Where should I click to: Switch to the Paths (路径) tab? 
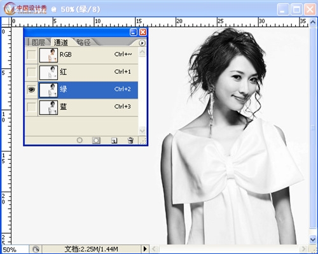(84, 43)
